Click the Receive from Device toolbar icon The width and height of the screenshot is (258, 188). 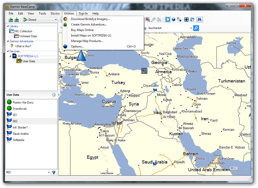click(x=16, y=19)
